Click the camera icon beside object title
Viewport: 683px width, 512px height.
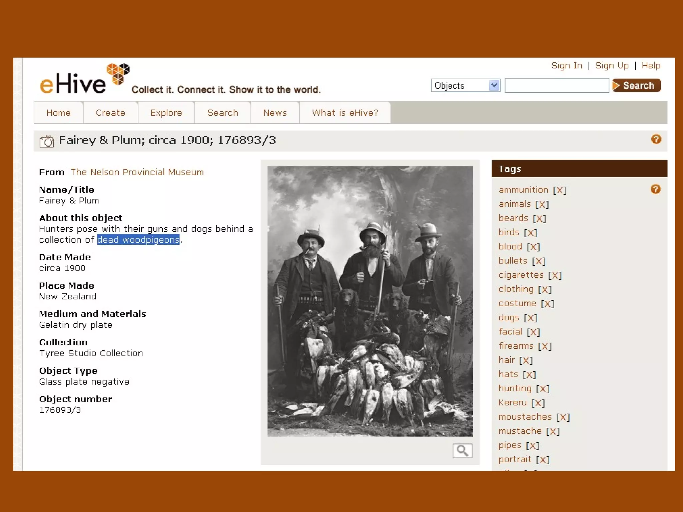pyautogui.click(x=47, y=141)
